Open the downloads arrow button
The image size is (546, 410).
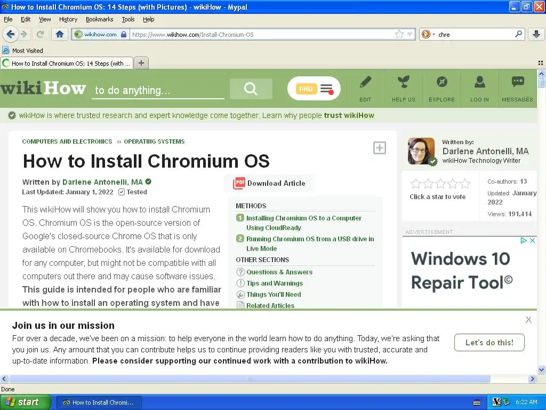point(536,34)
